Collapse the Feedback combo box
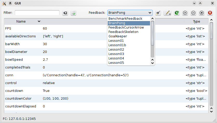Image resolution: width=217 pixels, height=123 pixels. pos(150,13)
